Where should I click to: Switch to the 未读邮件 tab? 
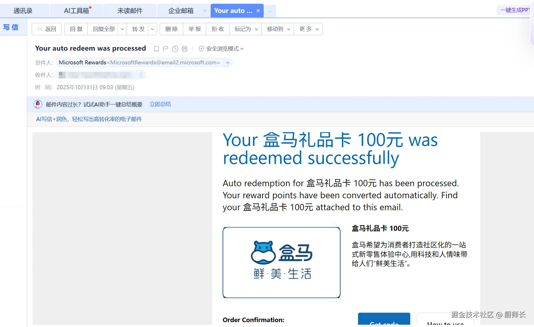tap(130, 11)
